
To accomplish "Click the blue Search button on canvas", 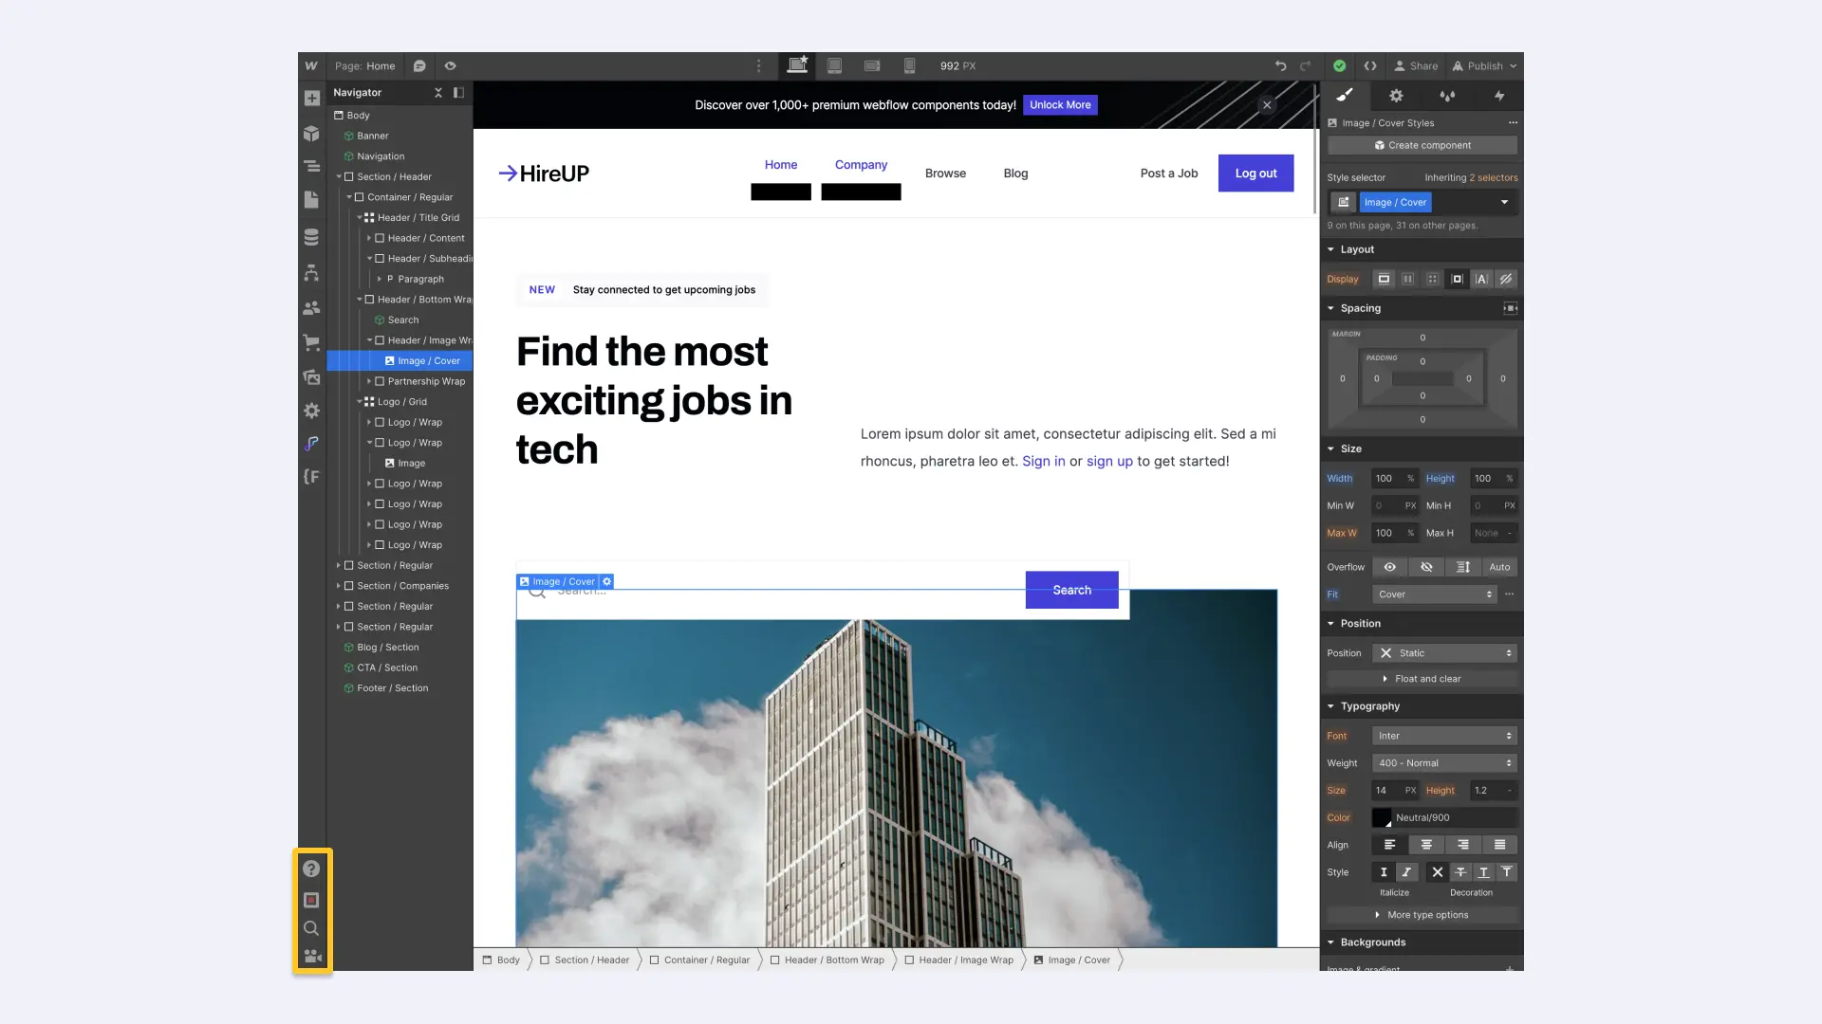I will pos(1071,590).
